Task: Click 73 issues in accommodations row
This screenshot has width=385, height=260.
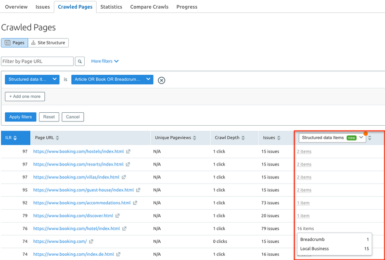Action: pos(270,203)
